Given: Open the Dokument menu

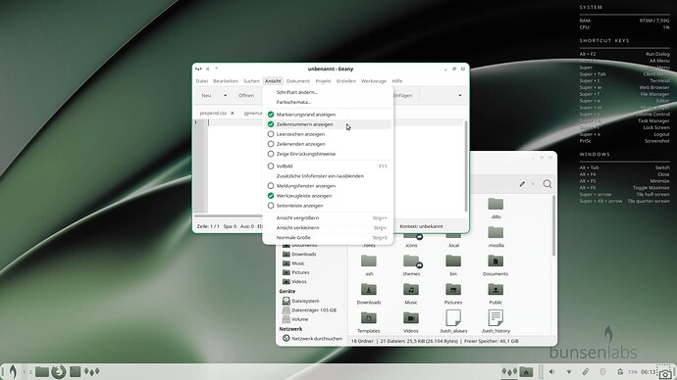Looking at the screenshot, I should click(x=298, y=81).
